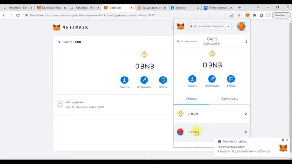Open Chrome profile avatar icon
The height and width of the screenshot is (164, 292).
pyautogui.click(x=268, y=15)
